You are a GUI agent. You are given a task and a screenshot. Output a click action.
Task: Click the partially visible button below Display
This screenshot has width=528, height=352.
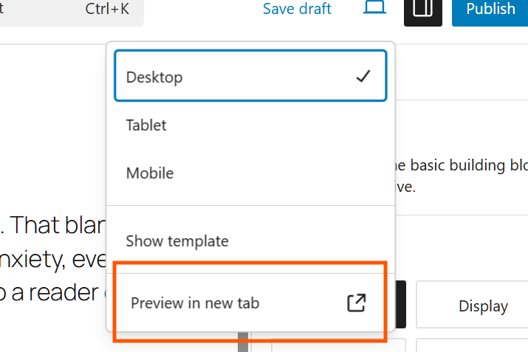point(473,345)
